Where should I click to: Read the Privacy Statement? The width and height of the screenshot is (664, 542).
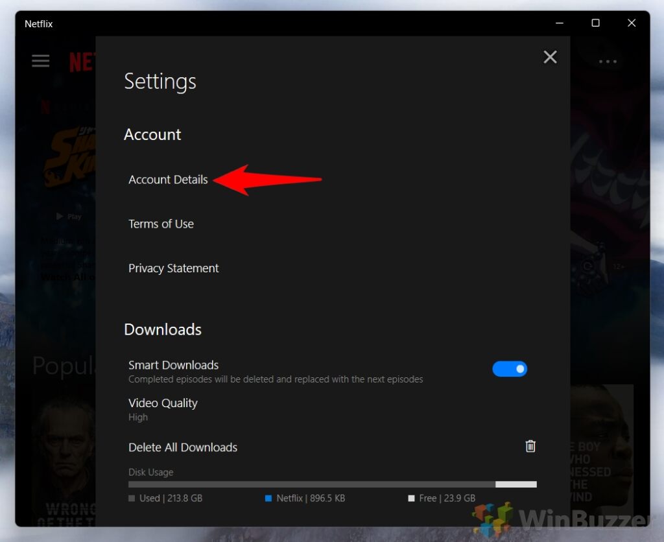click(173, 268)
